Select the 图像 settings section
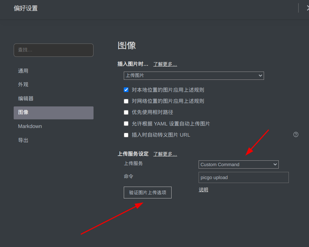The width and height of the screenshot is (309, 247). [53, 113]
